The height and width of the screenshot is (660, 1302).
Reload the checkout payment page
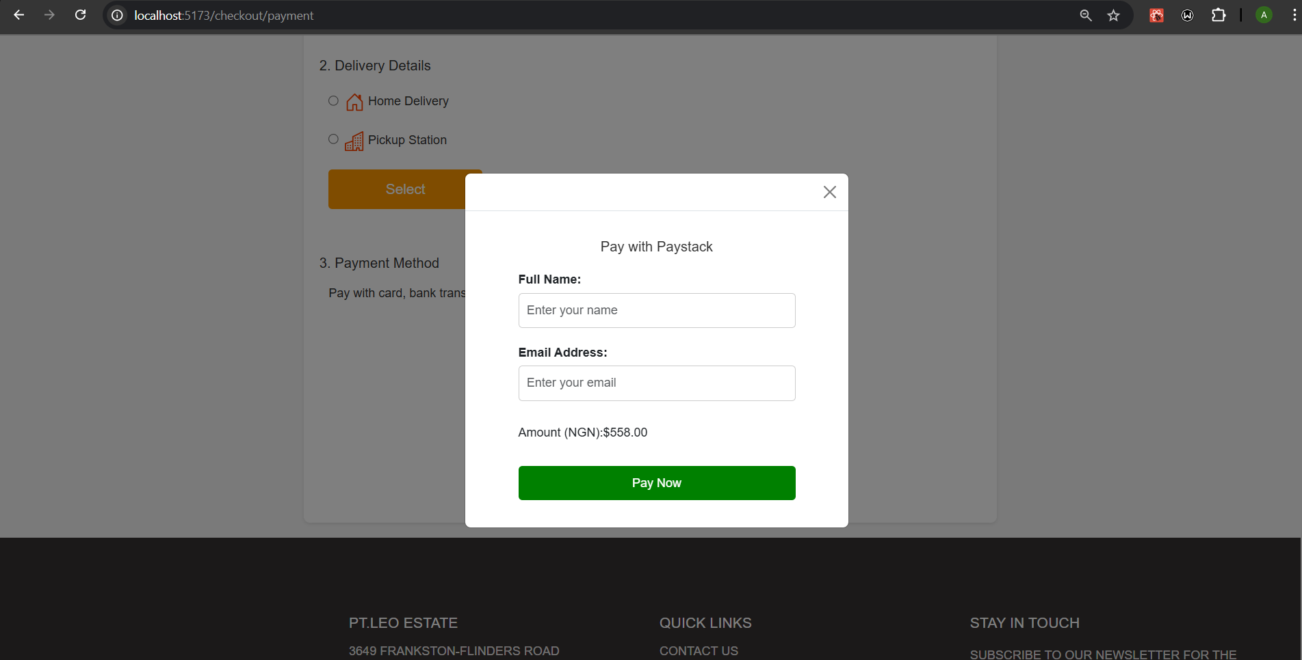tap(80, 15)
